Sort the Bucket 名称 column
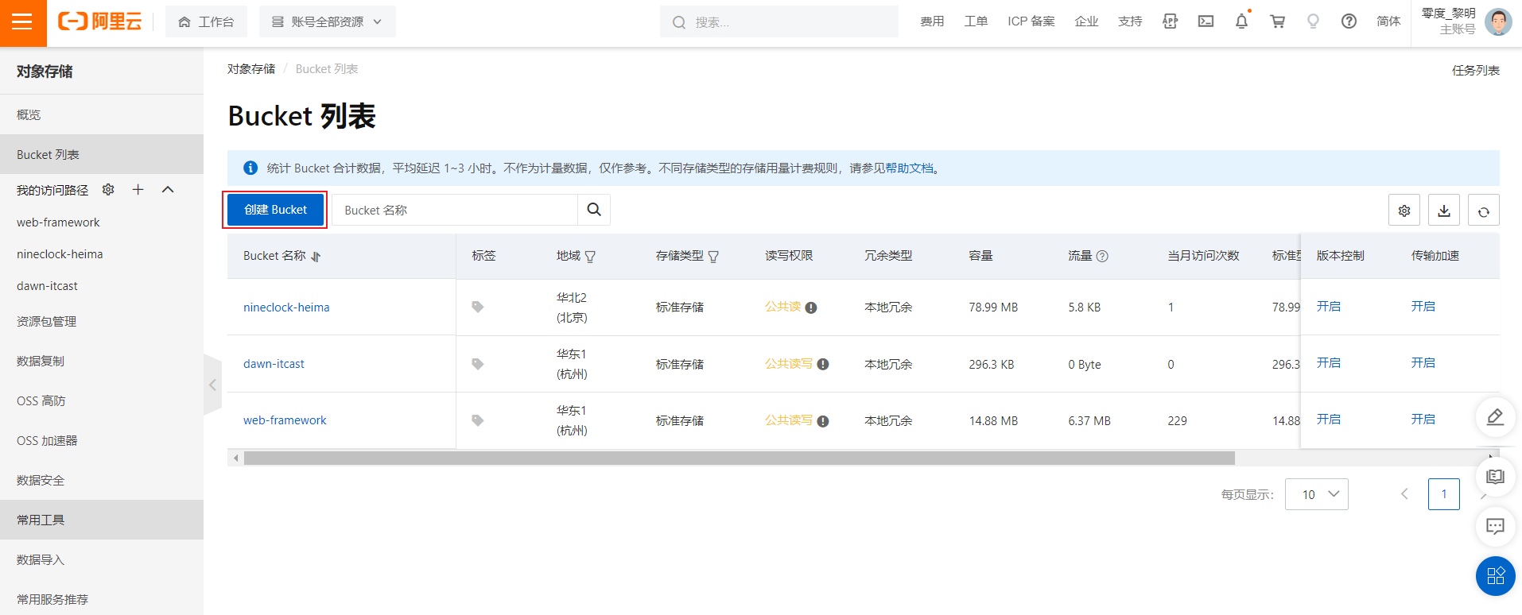This screenshot has height=615, width=1522. pyautogui.click(x=316, y=257)
